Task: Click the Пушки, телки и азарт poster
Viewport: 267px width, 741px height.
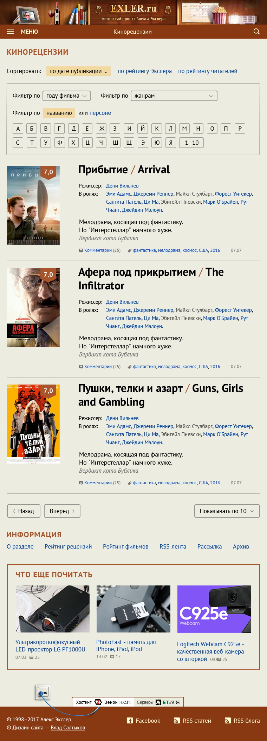Action: pyautogui.click(x=33, y=424)
